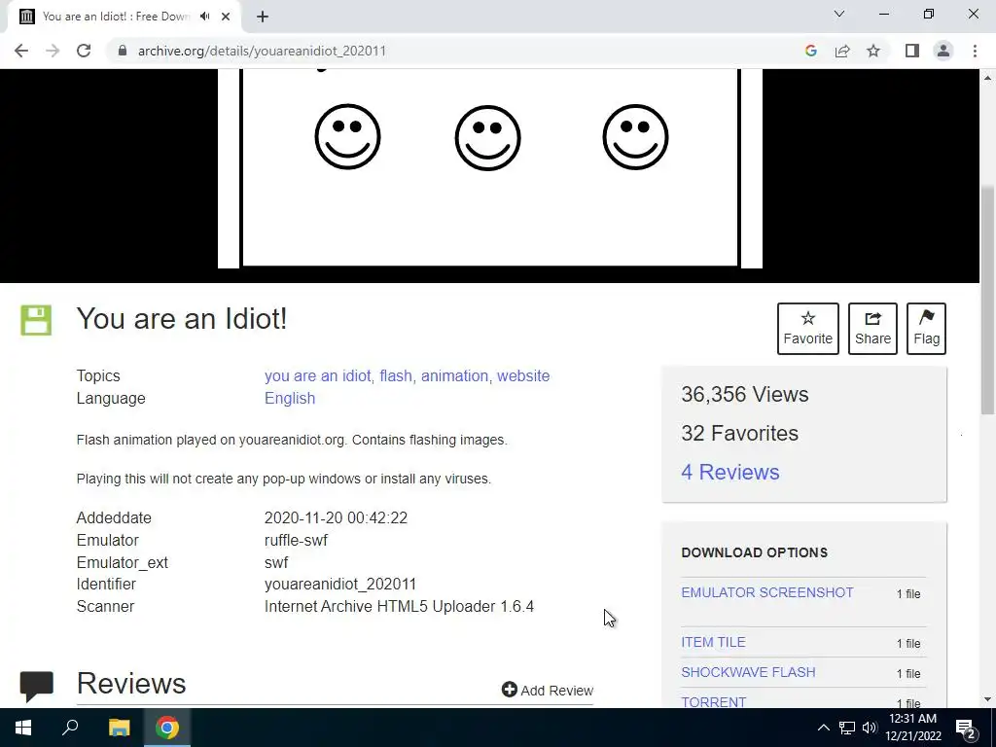Open File Explorer from taskbar
This screenshot has height=747, width=996.
coord(119,728)
